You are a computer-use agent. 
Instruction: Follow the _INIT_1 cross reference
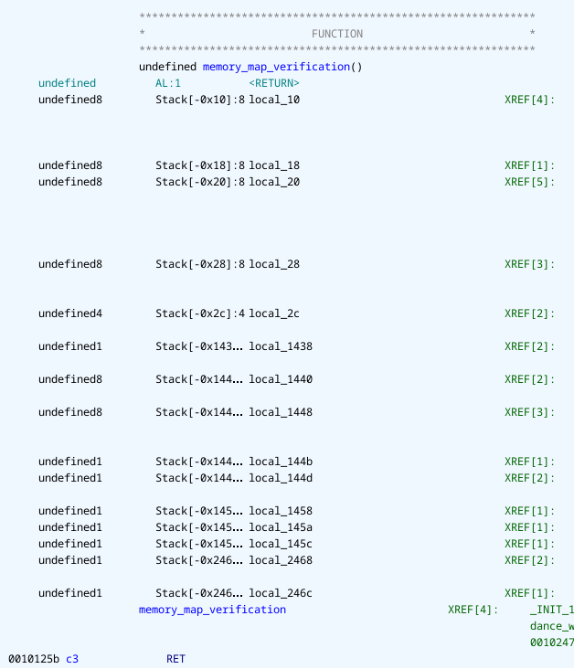click(552, 610)
